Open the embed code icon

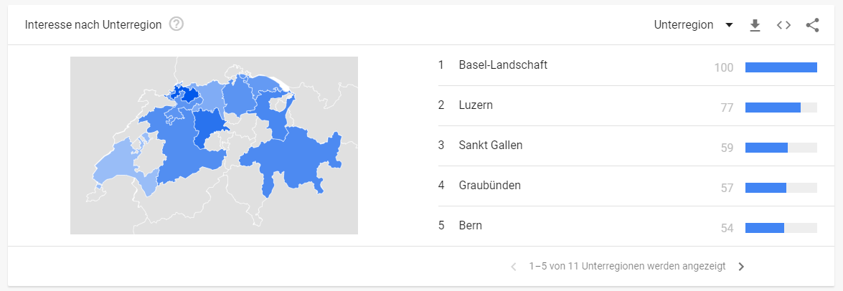pyautogui.click(x=784, y=25)
